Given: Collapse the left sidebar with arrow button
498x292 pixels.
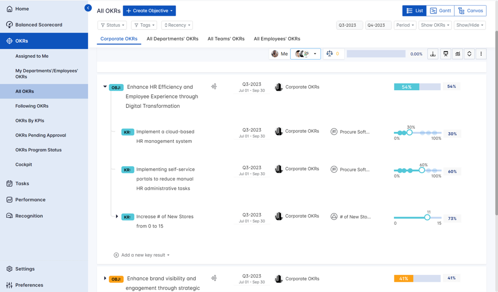Looking at the screenshot, I should tap(88, 8).
